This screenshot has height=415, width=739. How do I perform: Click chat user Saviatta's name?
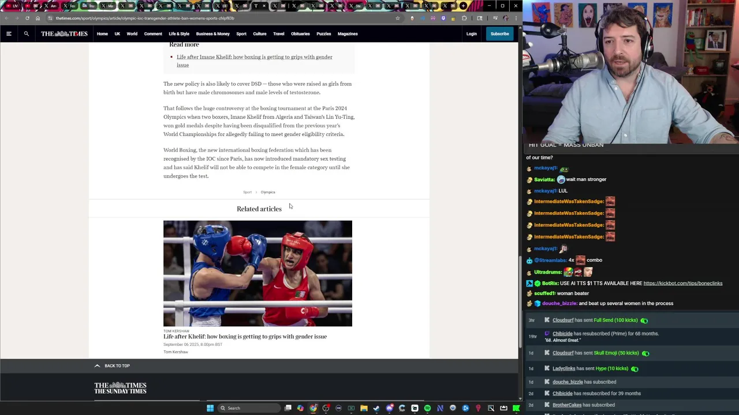tap(544, 180)
